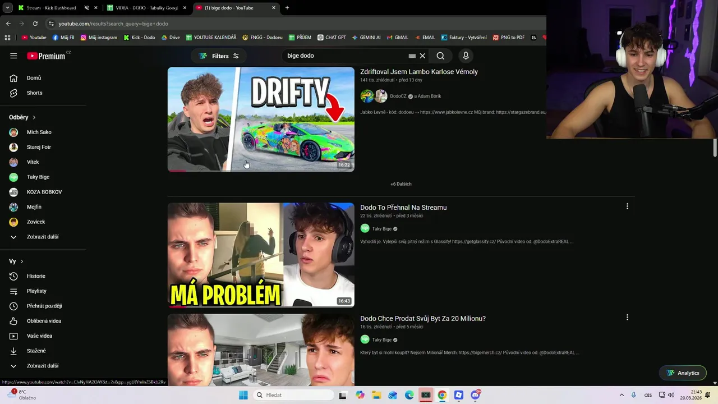This screenshot has width=718, height=404.
Task: Switch to VIDEA - DODO Google Sheets tab
Action: 147,8
